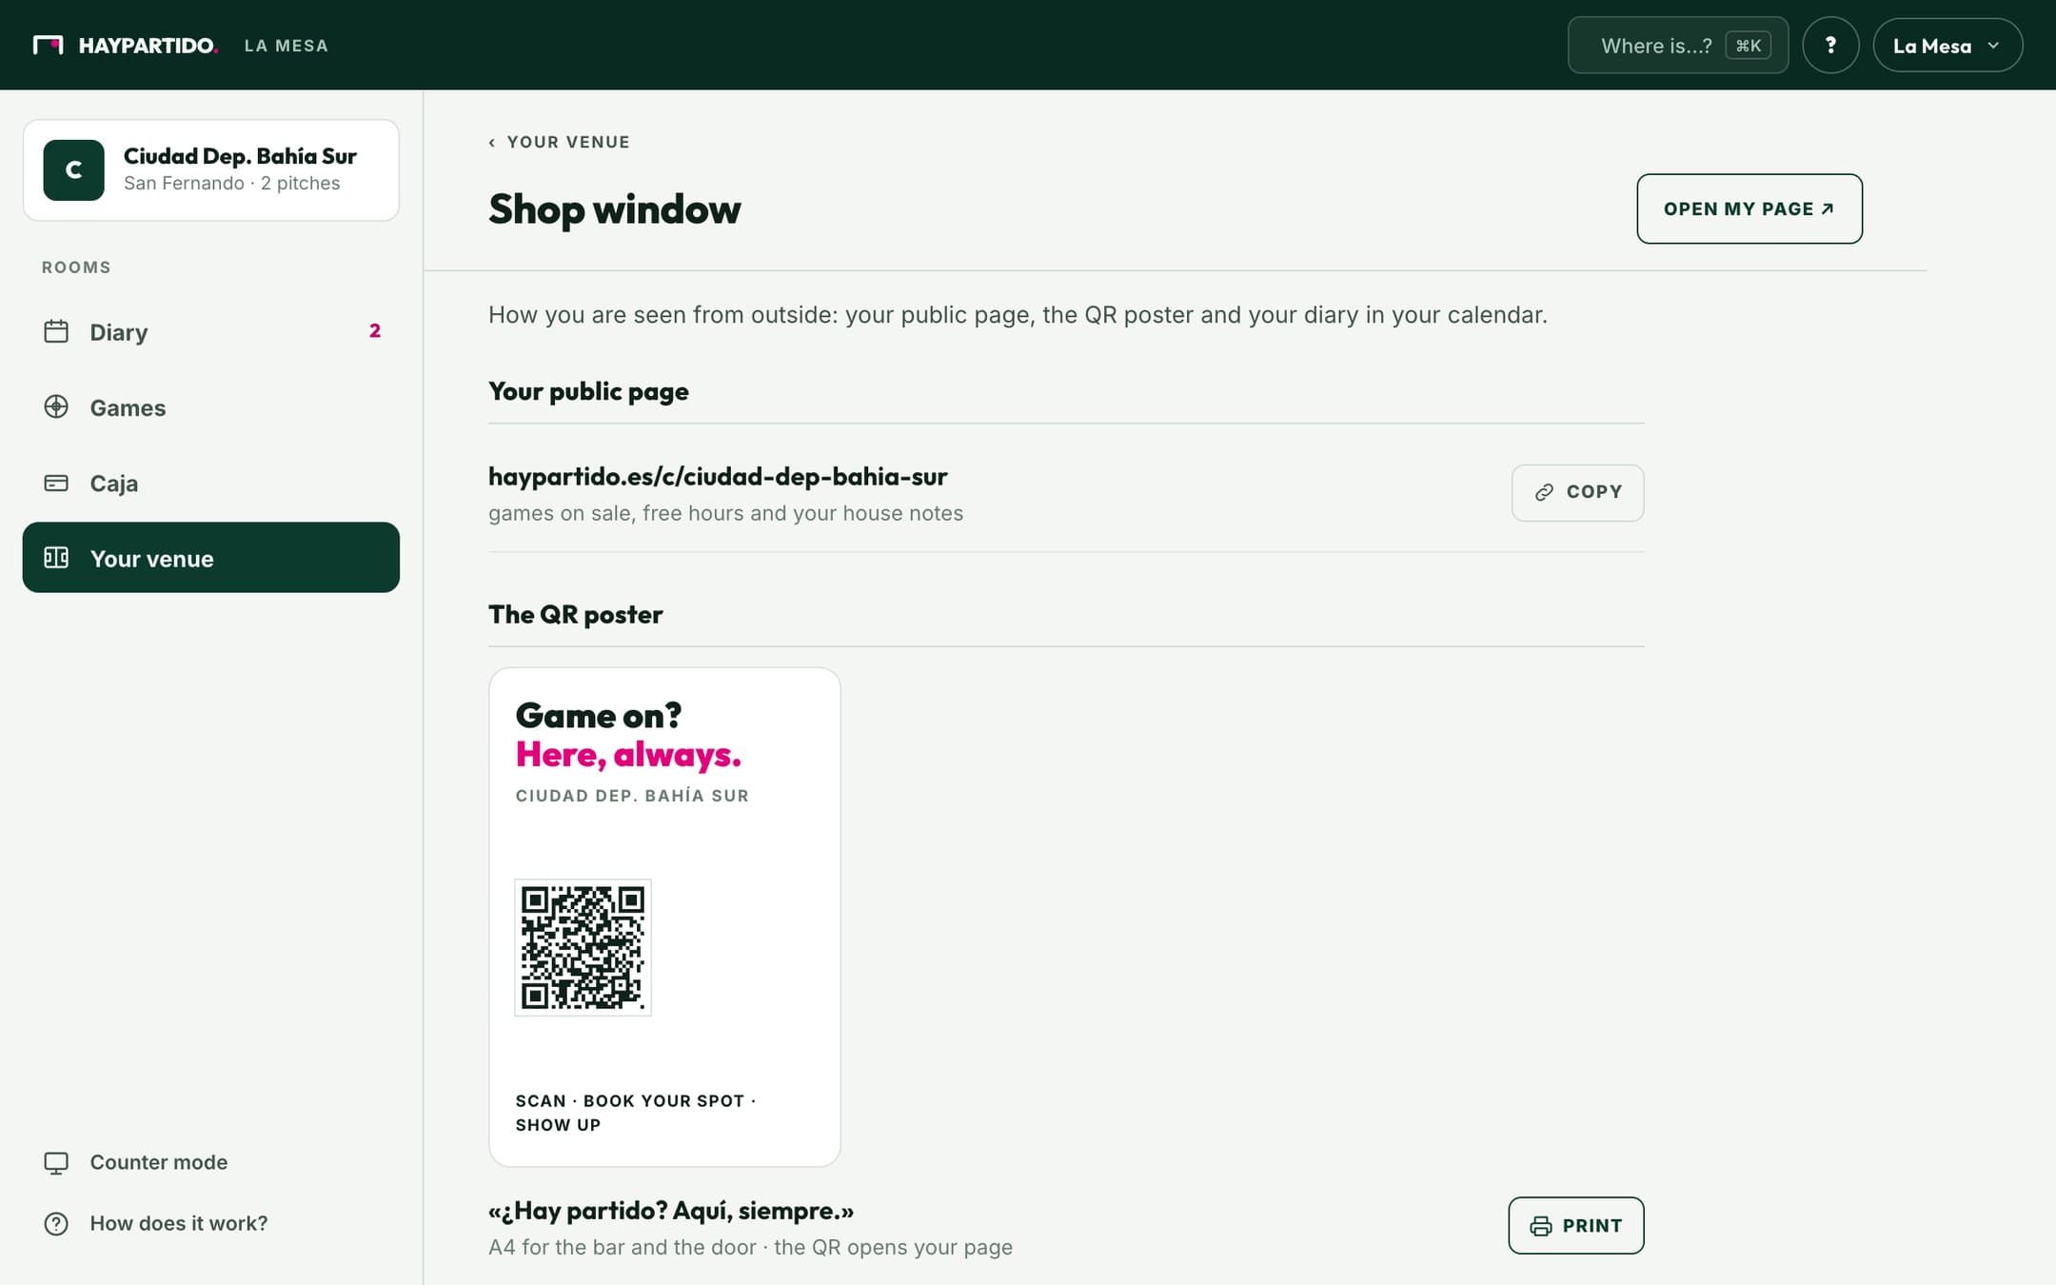Click the green C venue avatar

[x=73, y=170]
